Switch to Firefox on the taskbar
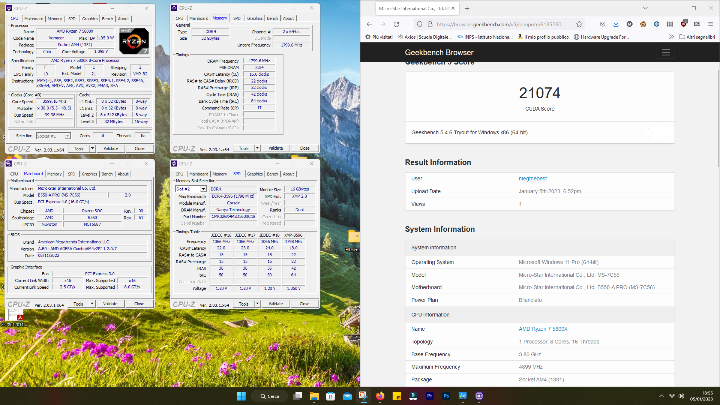This screenshot has width=720, height=405. (380, 396)
